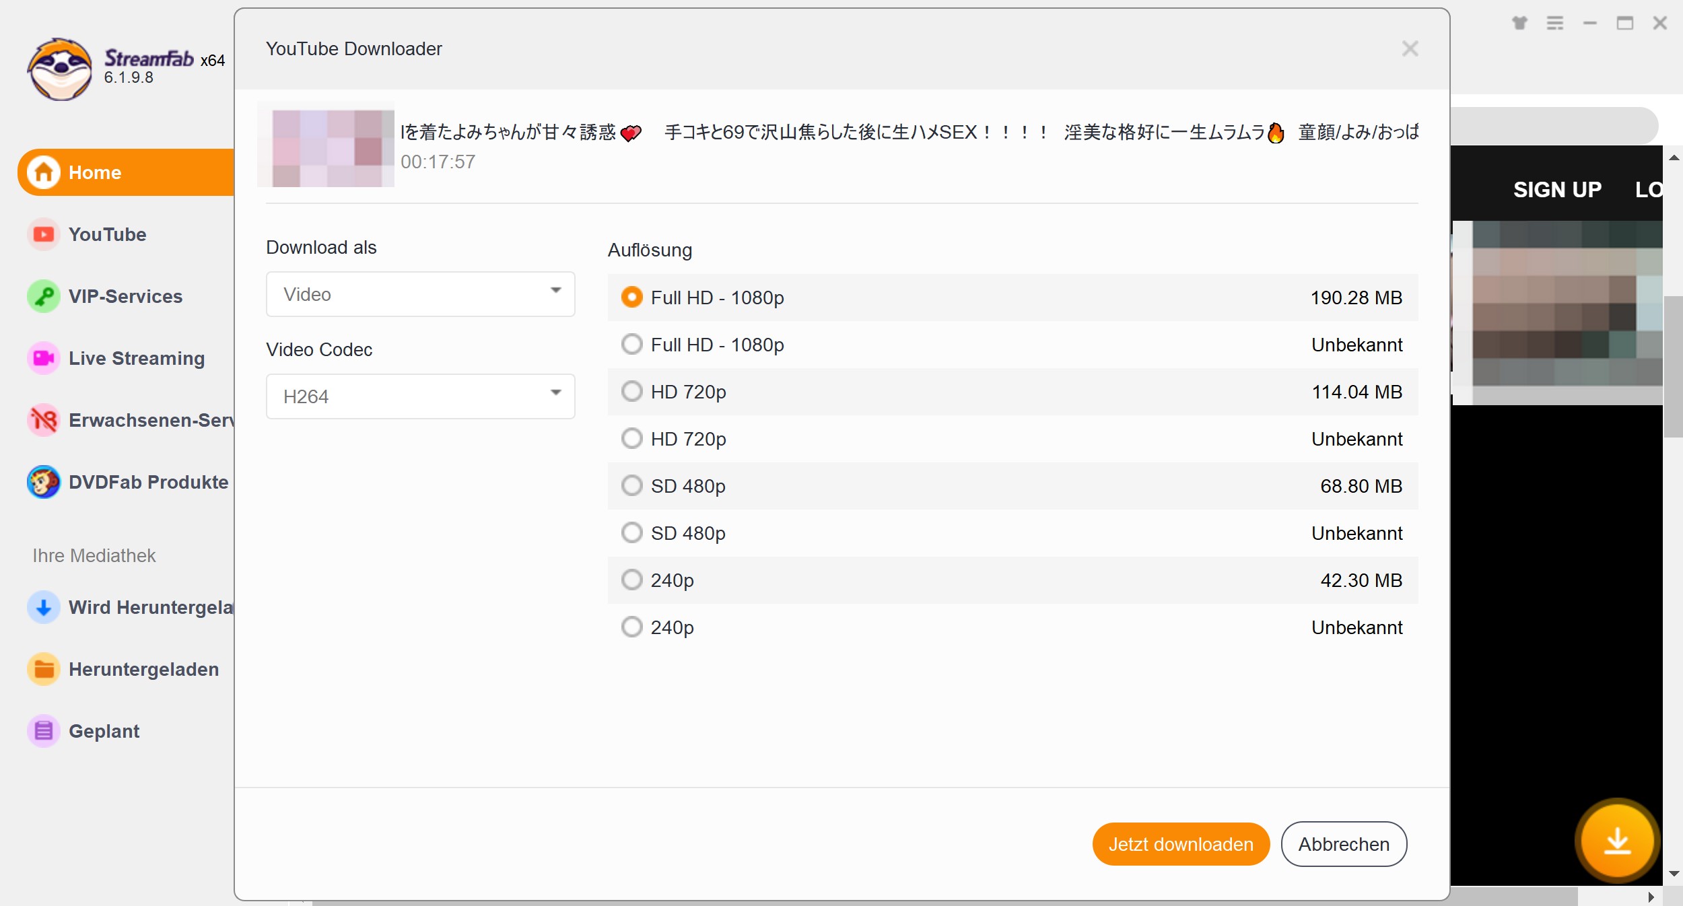
Task: Click the DVDFab Produkte icon
Action: (x=44, y=482)
